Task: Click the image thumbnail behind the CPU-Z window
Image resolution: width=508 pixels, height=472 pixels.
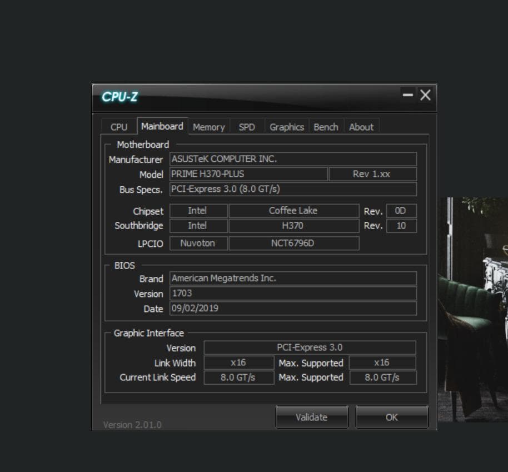Action: pyautogui.click(x=472, y=310)
